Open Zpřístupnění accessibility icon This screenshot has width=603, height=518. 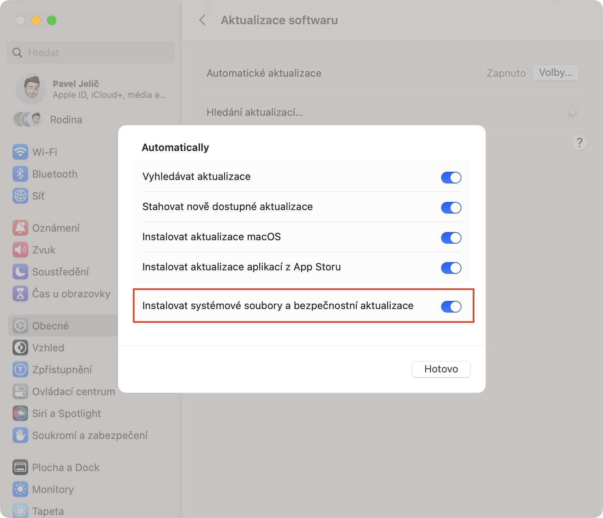tap(20, 370)
